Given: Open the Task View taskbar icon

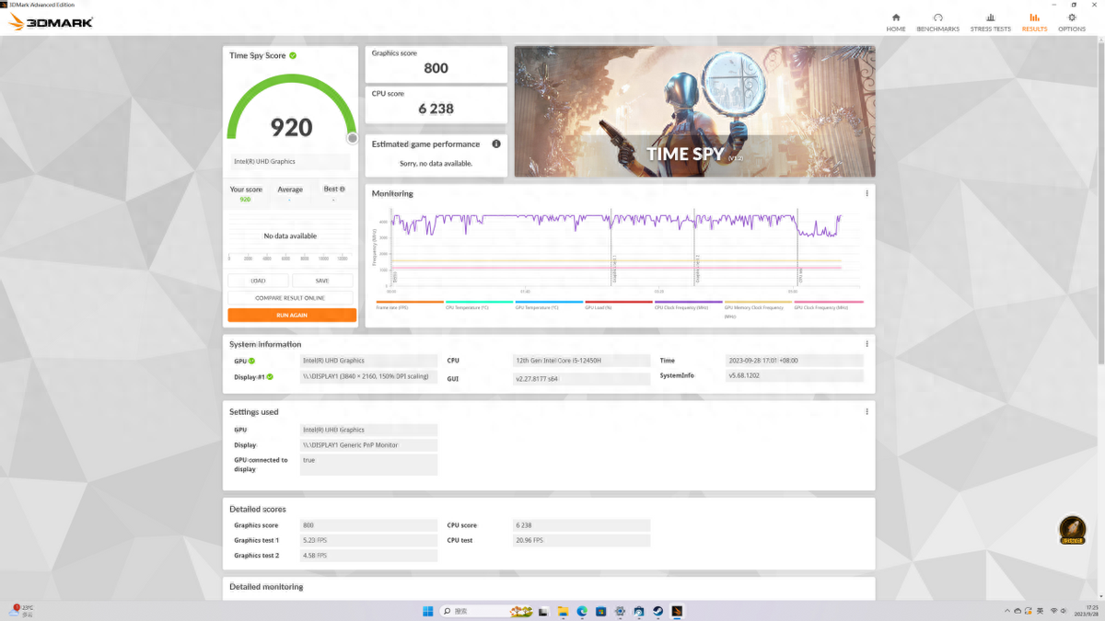Looking at the screenshot, I should (x=543, y=611).
